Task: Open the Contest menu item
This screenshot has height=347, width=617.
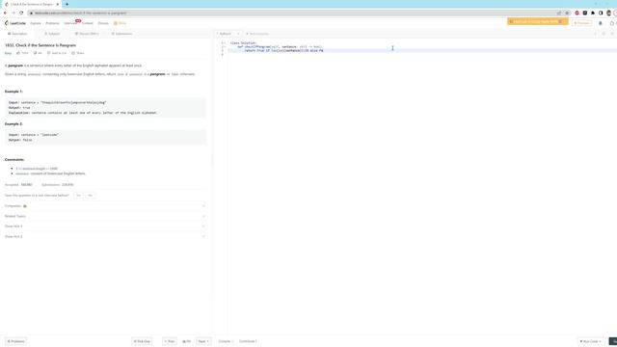Action: [x=88, y=23]
